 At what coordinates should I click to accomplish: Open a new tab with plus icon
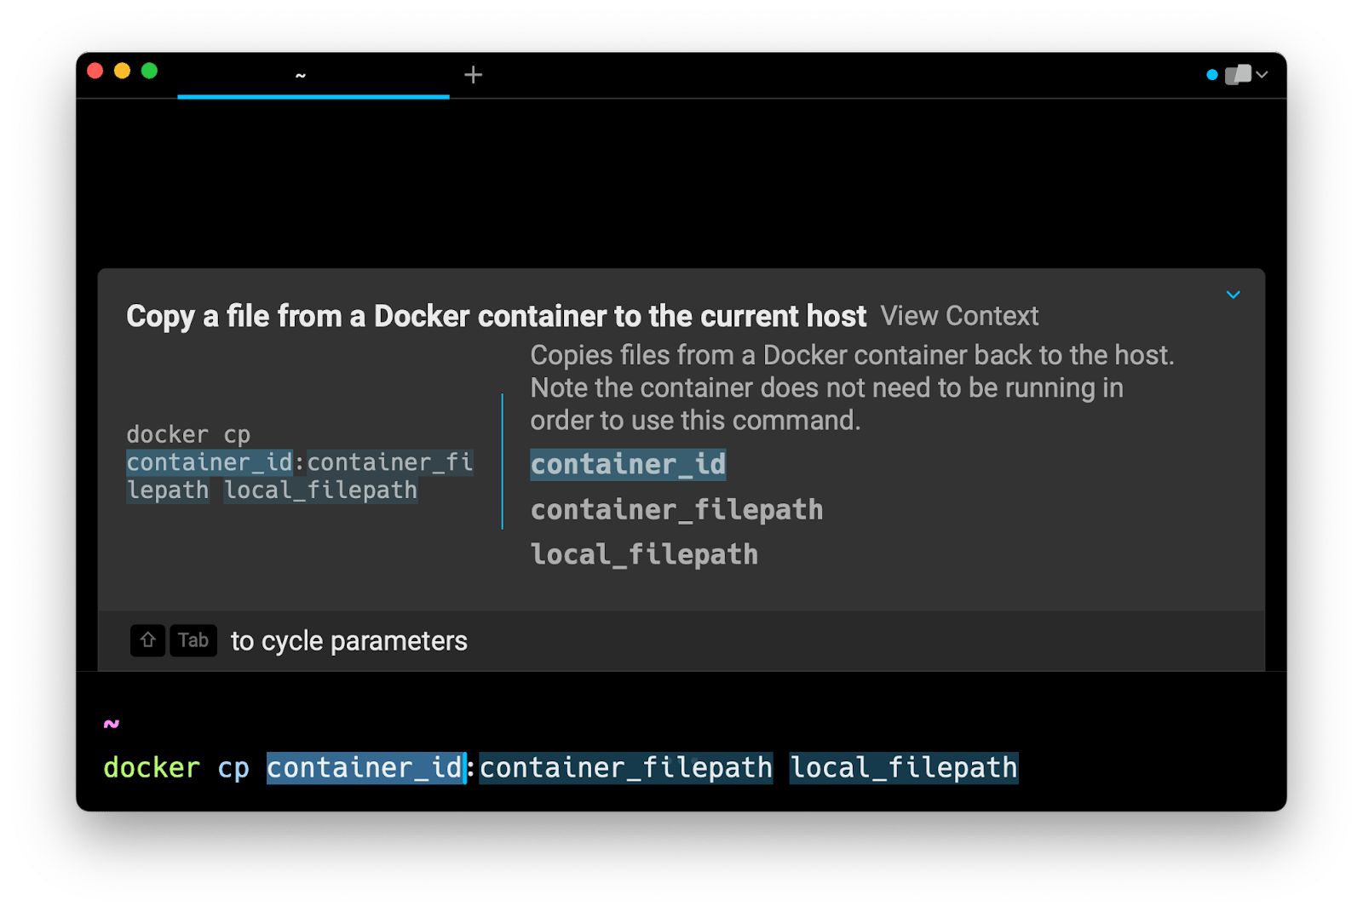pyautogui.click(x=473, y=75)
